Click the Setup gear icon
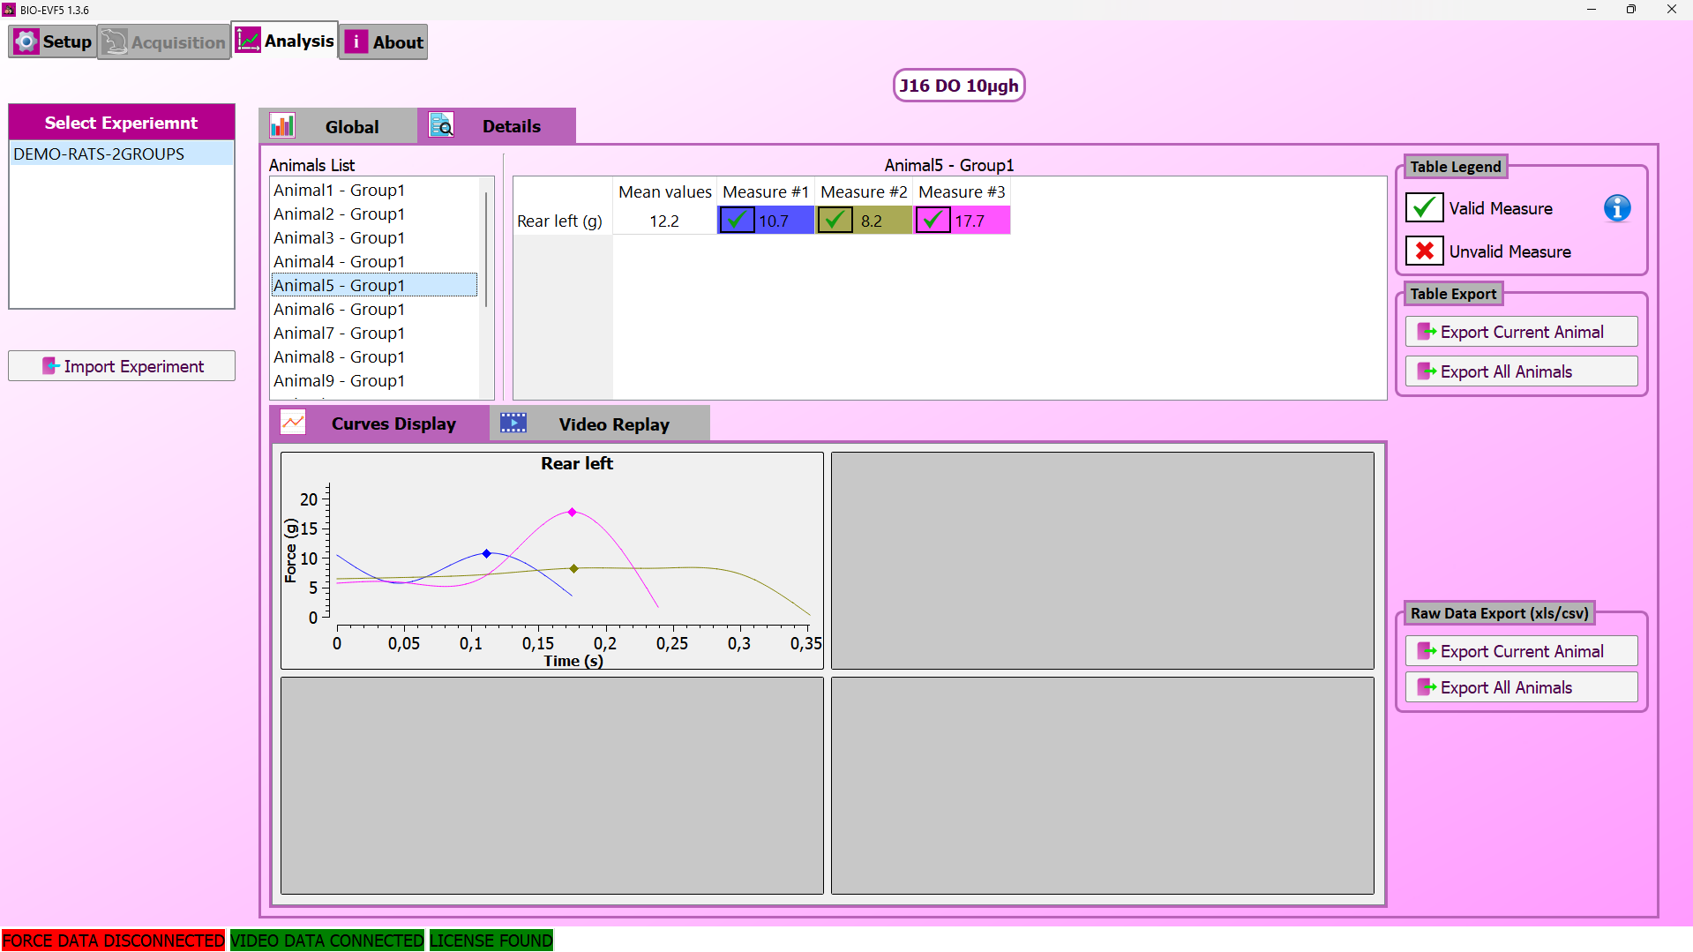The height and width of the screenshot is (952, 1693). 26,41
